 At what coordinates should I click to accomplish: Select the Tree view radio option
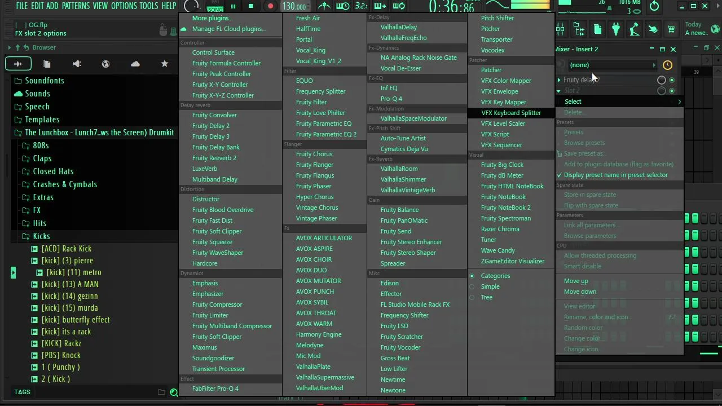point(472,297)
